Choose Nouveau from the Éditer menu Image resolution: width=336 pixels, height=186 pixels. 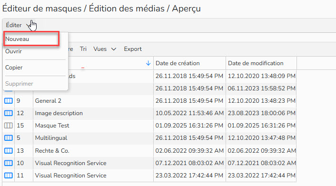[x=17, y=39]
